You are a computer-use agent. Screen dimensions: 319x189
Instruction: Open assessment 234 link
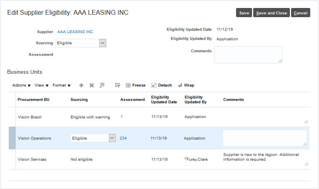(123, 138)
